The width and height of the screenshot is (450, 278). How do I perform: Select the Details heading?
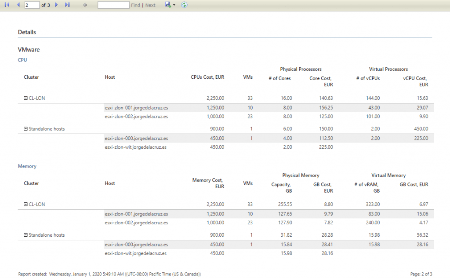coord(27,32)
